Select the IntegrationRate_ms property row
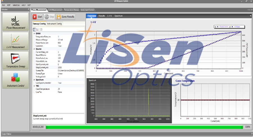This screenshot has height=137, width=253. pos(58,36)
